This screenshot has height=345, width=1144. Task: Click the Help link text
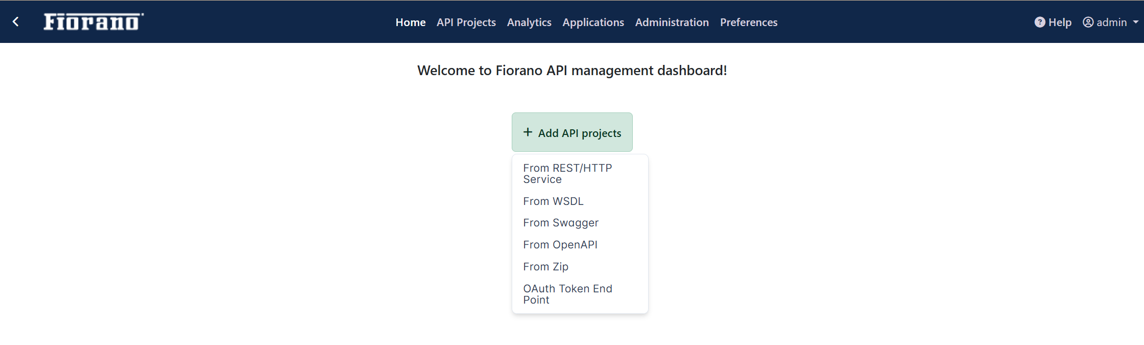1060,22
